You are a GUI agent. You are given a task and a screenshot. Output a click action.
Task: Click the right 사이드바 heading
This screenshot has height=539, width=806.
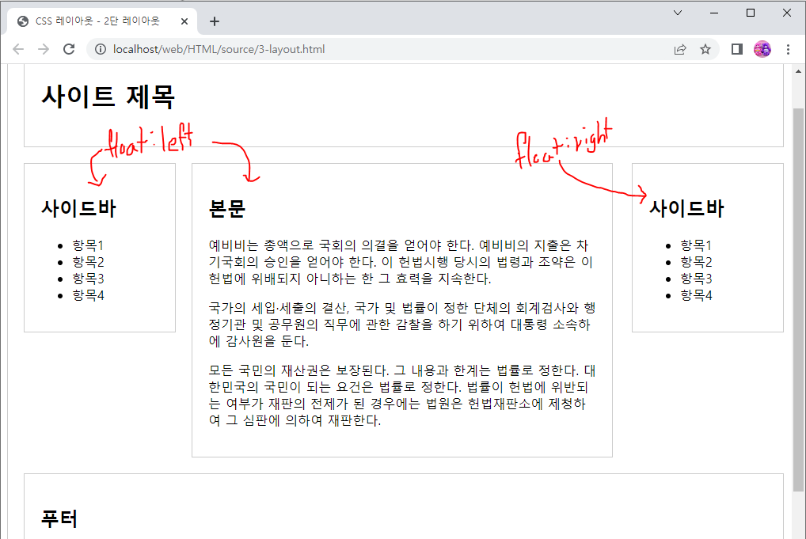(x=686, y=208)
